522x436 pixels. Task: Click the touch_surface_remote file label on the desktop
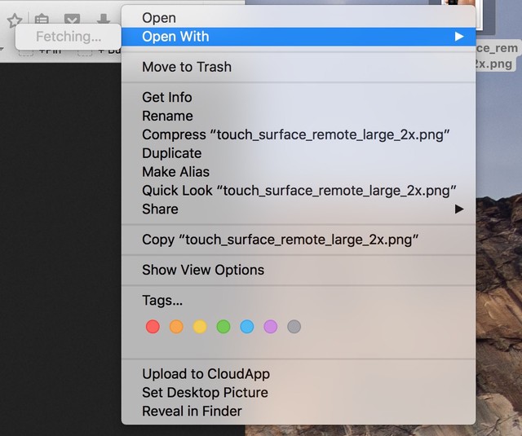click(x=496, y=56)
